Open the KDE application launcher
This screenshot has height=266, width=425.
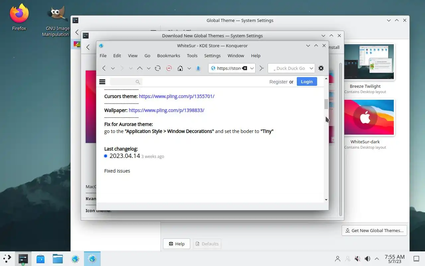(x=7, y=258)
